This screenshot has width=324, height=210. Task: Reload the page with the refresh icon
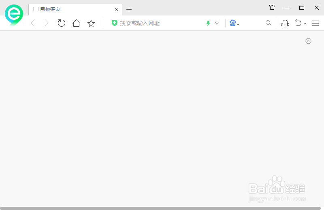point(62,23)
